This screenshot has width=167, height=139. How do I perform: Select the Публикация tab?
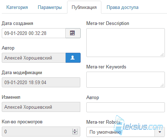coord(84,7)
